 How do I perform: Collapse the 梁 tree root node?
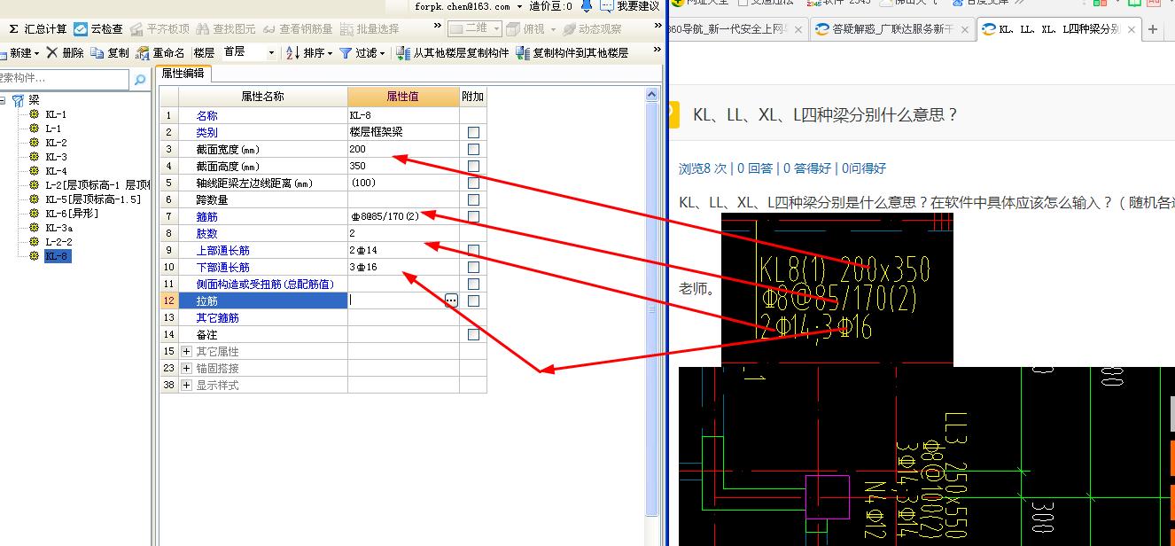point(3,100)
